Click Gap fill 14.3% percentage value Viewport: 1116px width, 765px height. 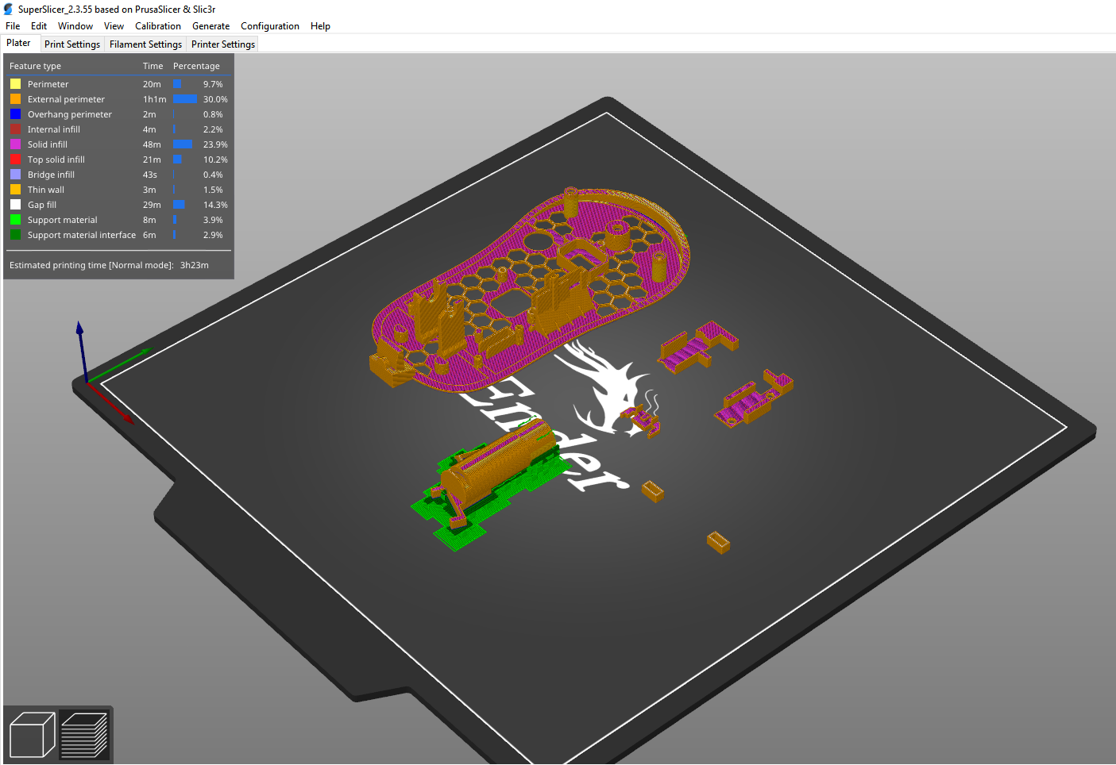click(x=215, y=205)
